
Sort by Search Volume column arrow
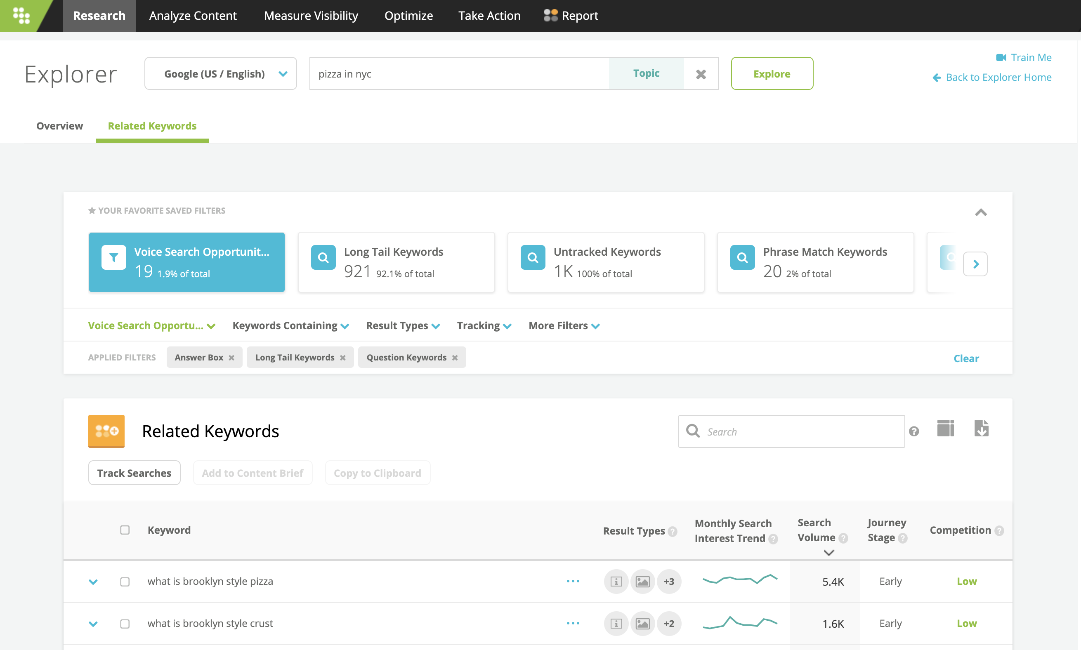pos(828,553)
